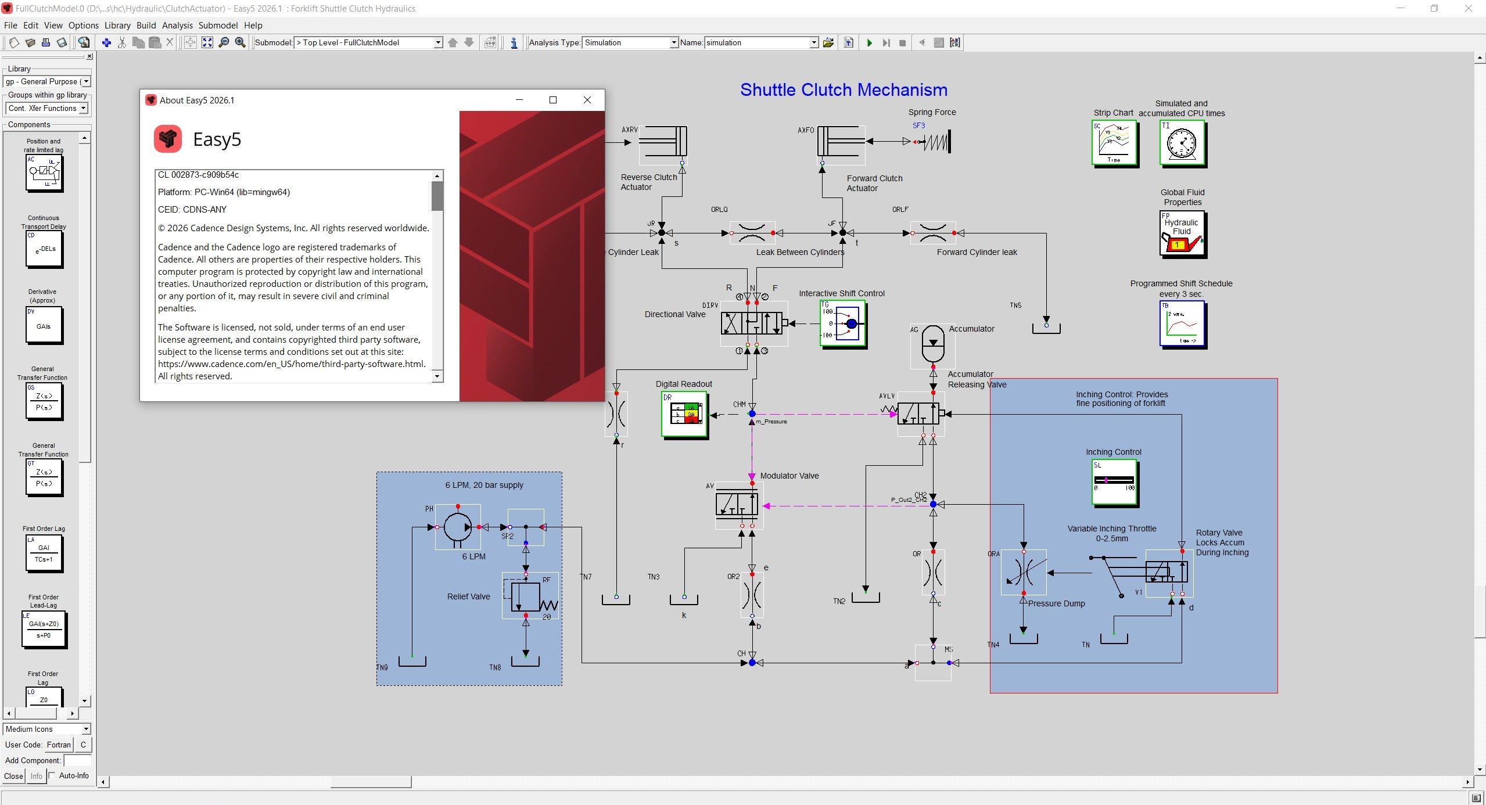
Task: Click the Cut scissors icon
Action: pyautogui.click(x=122, y=42)
